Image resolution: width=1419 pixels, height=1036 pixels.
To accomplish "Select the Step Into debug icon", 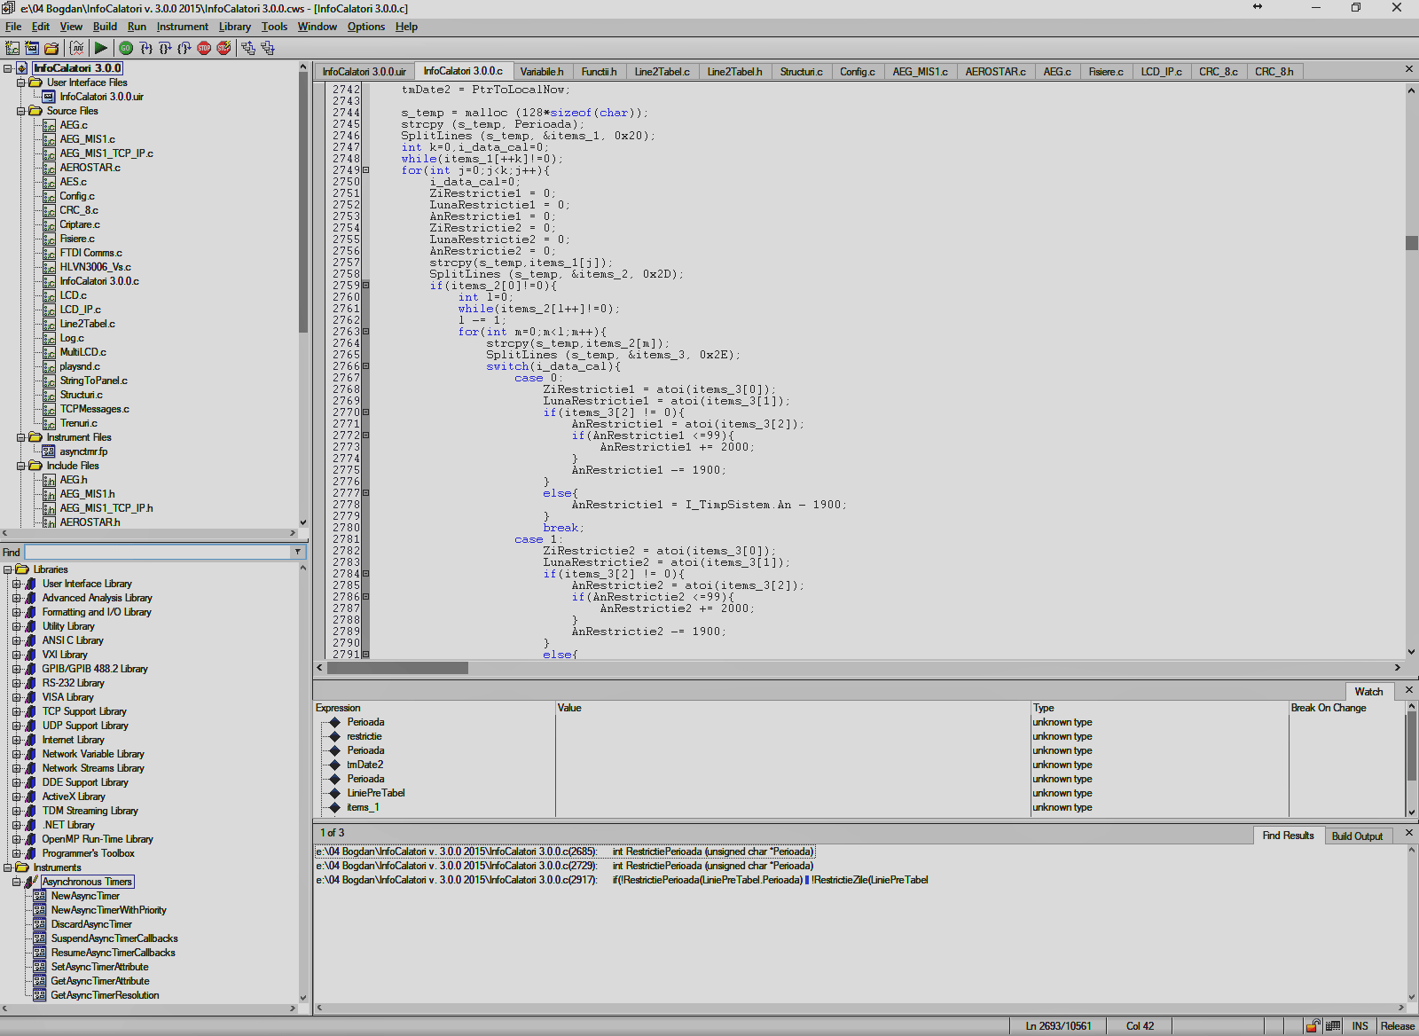I will [x=146, y=48].
